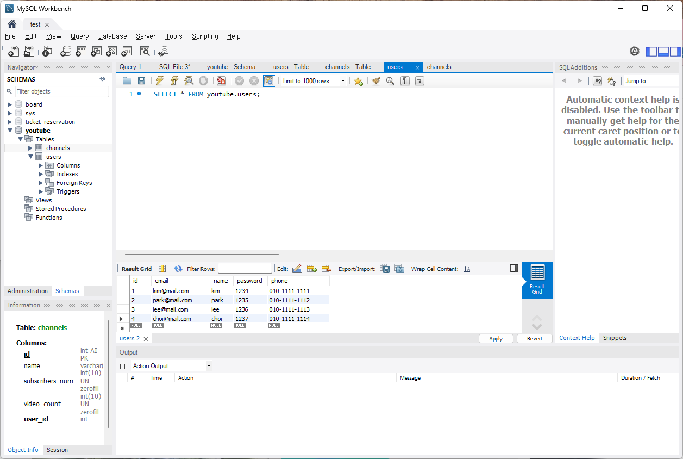683x459 pixels.
Task: Expand the sys schema
Action: click(x=10, y=113)
